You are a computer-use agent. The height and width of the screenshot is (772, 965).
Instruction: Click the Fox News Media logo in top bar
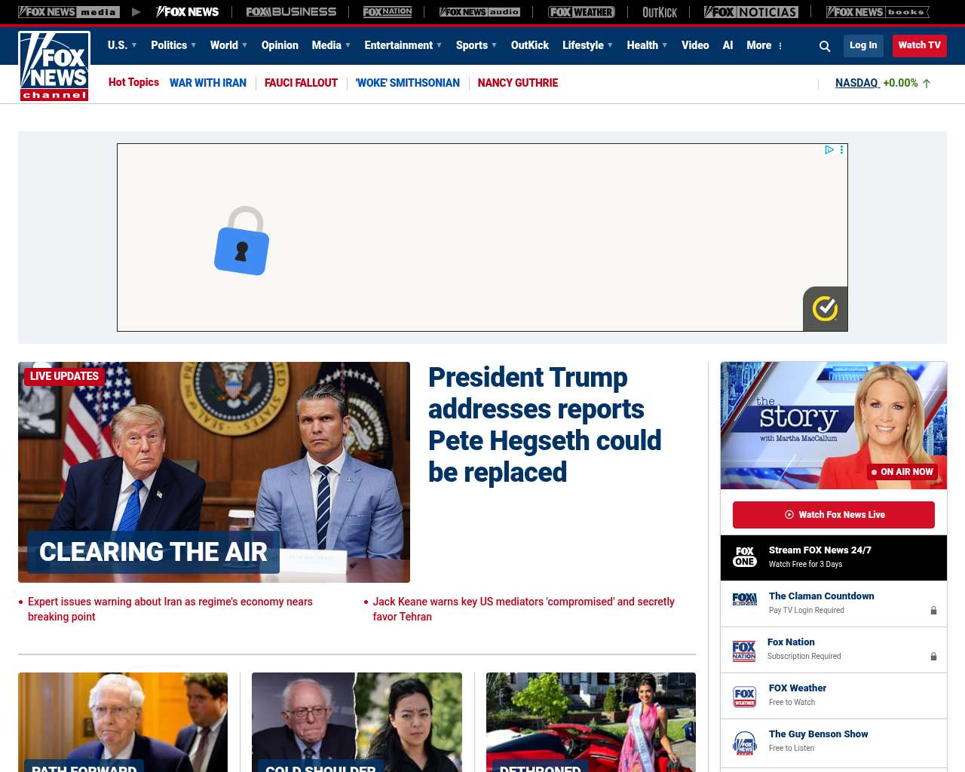[x=69, y=12]
